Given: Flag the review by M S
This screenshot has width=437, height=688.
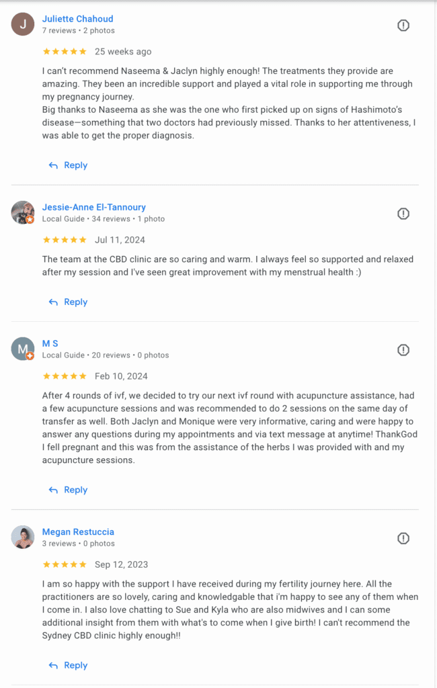Looking at the screenshot, I should (x=403, y=349).
